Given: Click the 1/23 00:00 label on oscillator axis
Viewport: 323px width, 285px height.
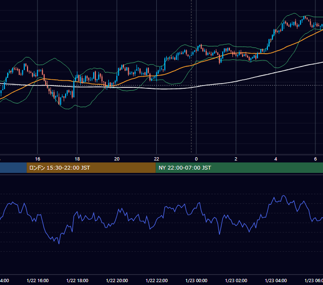Looking at the screenshot, I should tap(196, 280).
